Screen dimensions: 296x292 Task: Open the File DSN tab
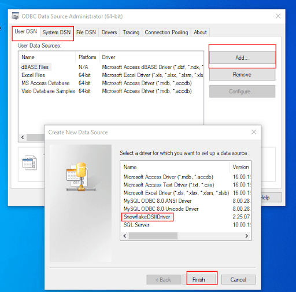86,32
